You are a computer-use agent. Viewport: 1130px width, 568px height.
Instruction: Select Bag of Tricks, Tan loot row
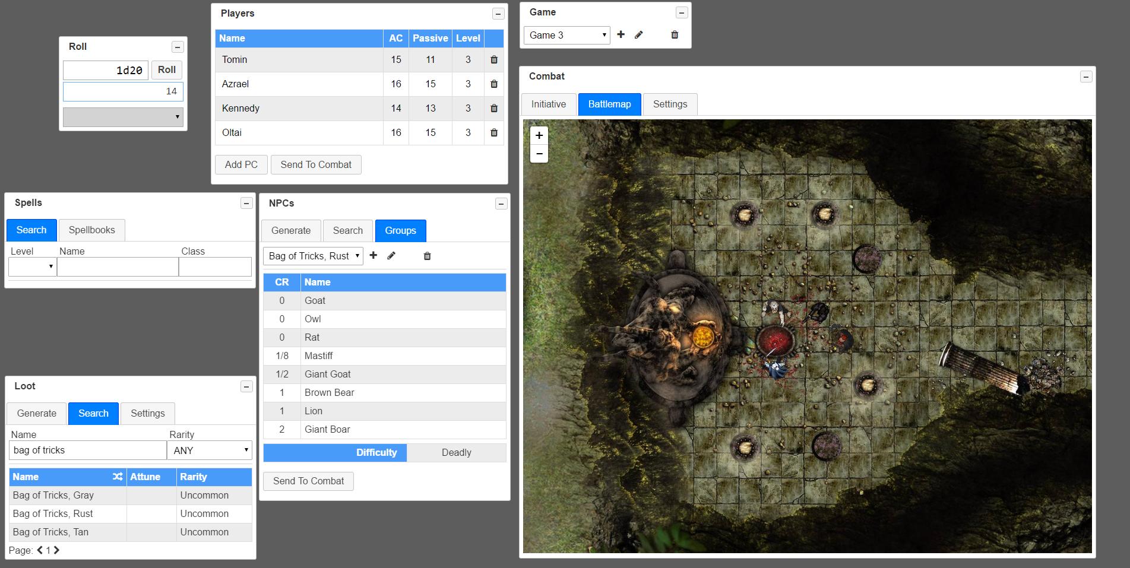pos(131,532)
